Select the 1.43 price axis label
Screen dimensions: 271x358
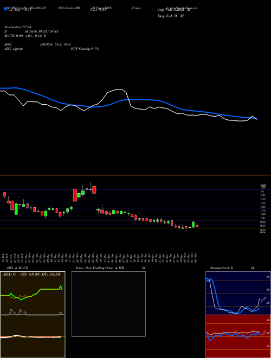pyautogui.click(x=263, y=199)
